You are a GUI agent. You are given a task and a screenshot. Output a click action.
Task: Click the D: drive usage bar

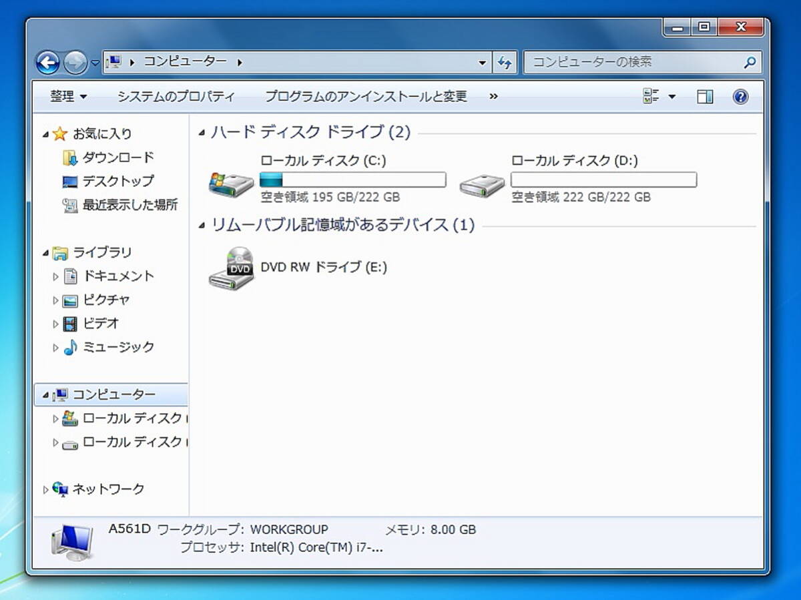(x=603, y=180)
